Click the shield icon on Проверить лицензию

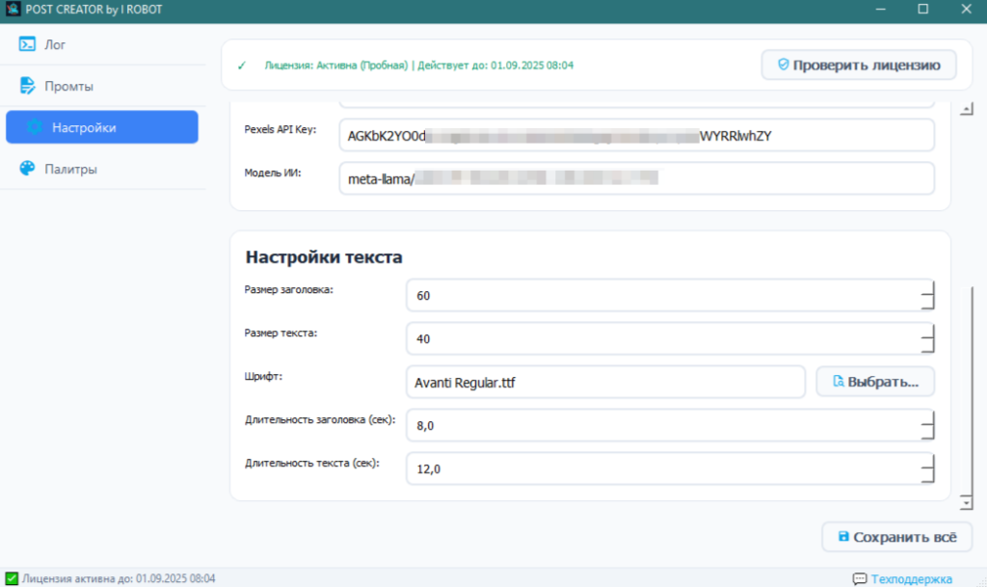tap(783, 65)
